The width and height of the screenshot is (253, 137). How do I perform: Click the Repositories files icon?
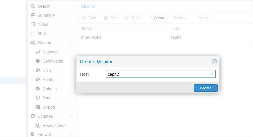pos(38,125)
